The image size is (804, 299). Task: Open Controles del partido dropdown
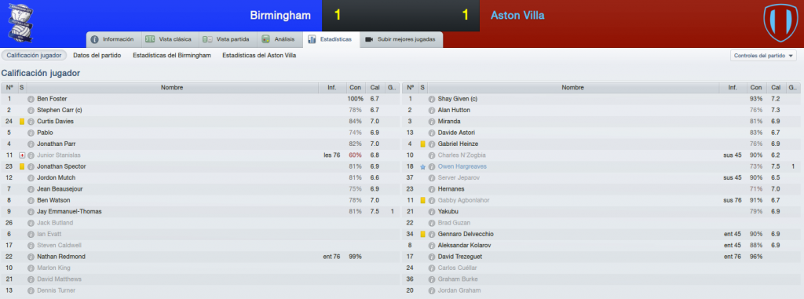tap(763, 56)
